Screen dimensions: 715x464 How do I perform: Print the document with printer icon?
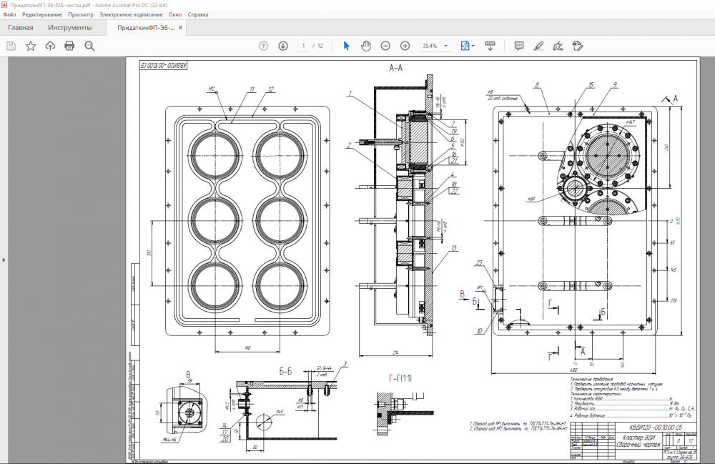pyautogui.click(x=69, y=46)
